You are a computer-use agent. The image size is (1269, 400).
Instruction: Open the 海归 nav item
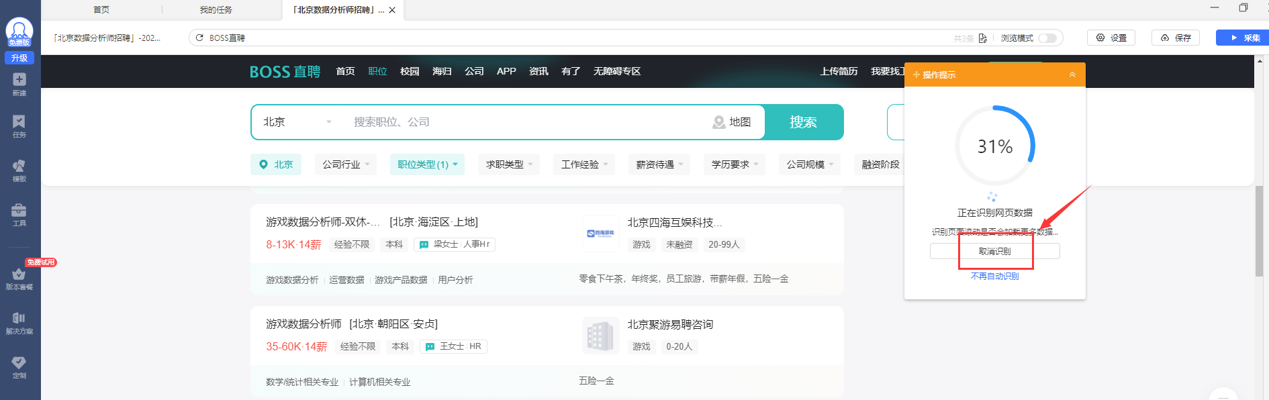pos(442,71)
